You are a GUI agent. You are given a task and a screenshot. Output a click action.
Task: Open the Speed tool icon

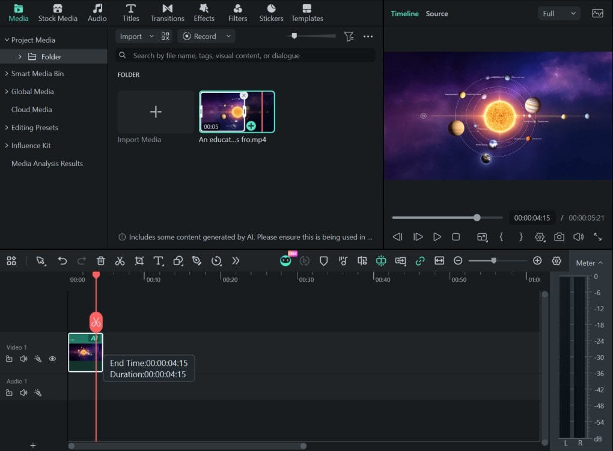tap(216, 261)
